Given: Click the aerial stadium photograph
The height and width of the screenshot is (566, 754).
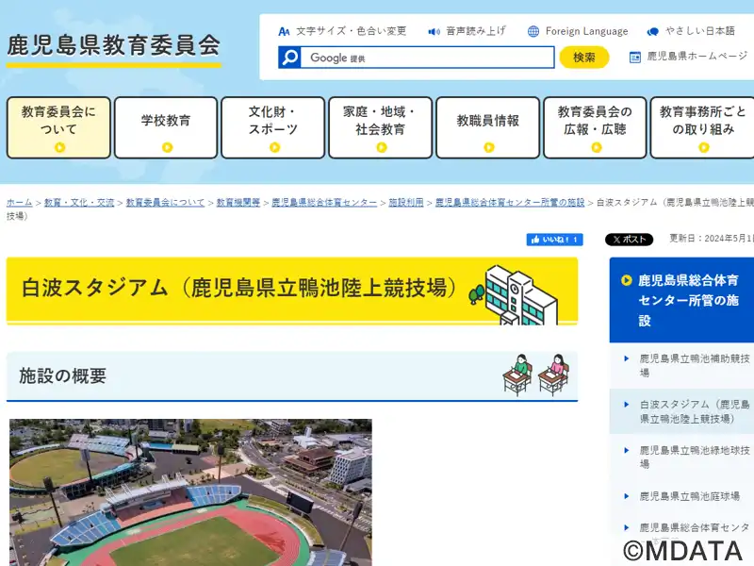Looking at the screenshot, I should (x=190, y=492).
